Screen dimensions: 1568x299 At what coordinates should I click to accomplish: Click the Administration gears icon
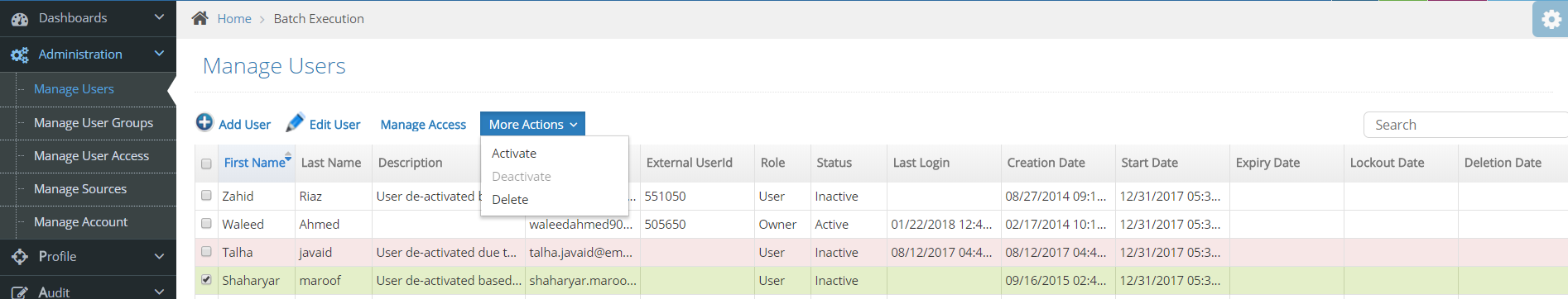(x=20, y=55)
